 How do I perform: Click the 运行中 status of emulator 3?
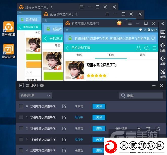click(x=79, y=139)
